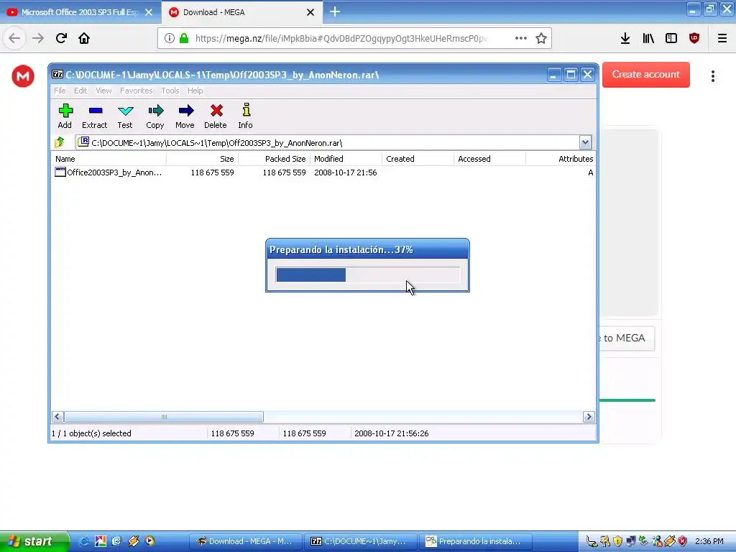Click the Download - MEGA taskbar button

pos(244,541)
